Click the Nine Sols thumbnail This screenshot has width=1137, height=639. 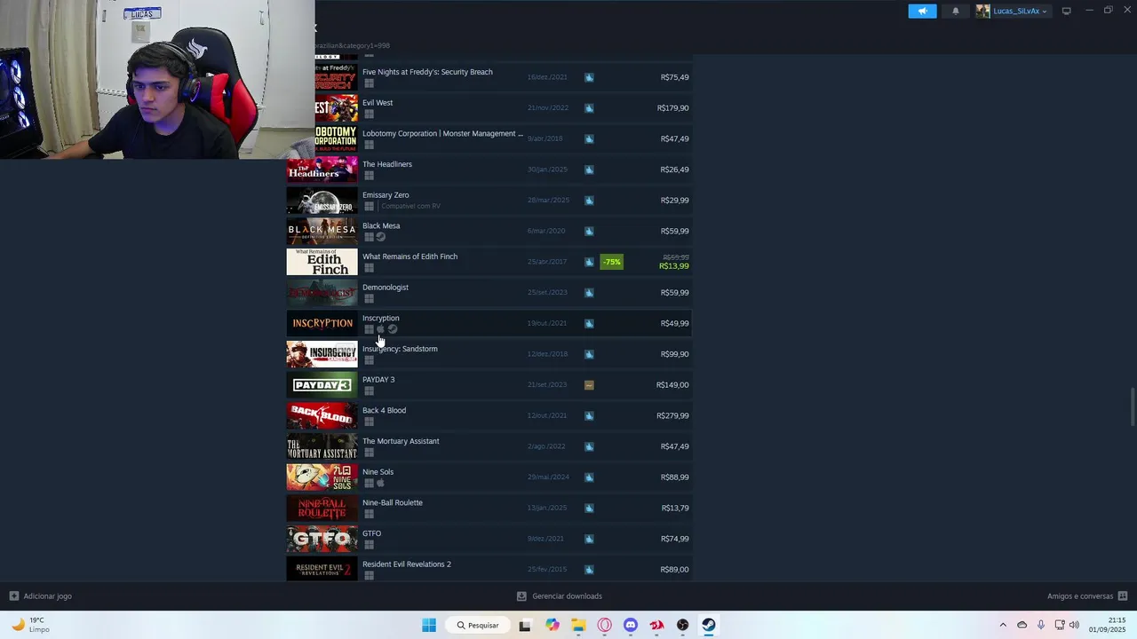click(322, 477)
